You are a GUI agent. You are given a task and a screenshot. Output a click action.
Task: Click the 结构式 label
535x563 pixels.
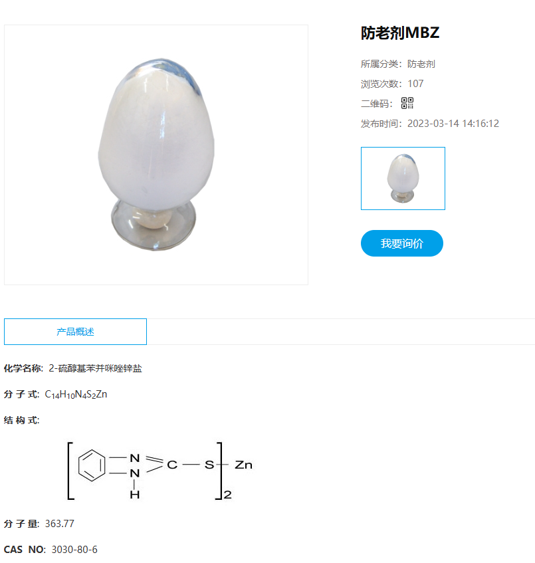pyautogui.click(x=21, y=420)
